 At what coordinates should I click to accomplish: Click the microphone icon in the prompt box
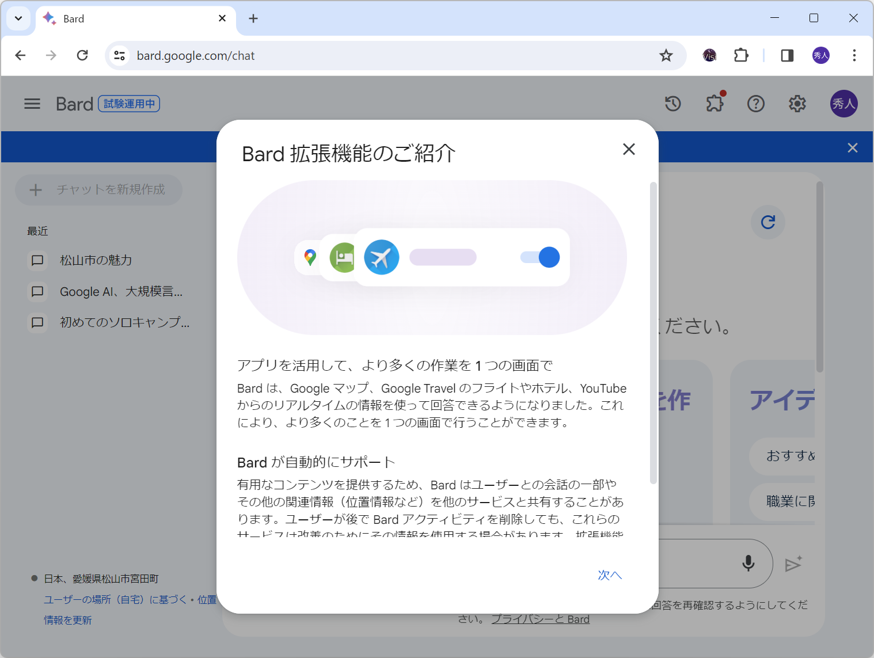coord(747,564)
